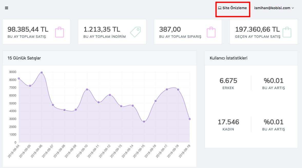Click the 2018-09-19 final data point
The image size is (302, 168).
coord(190,119)
